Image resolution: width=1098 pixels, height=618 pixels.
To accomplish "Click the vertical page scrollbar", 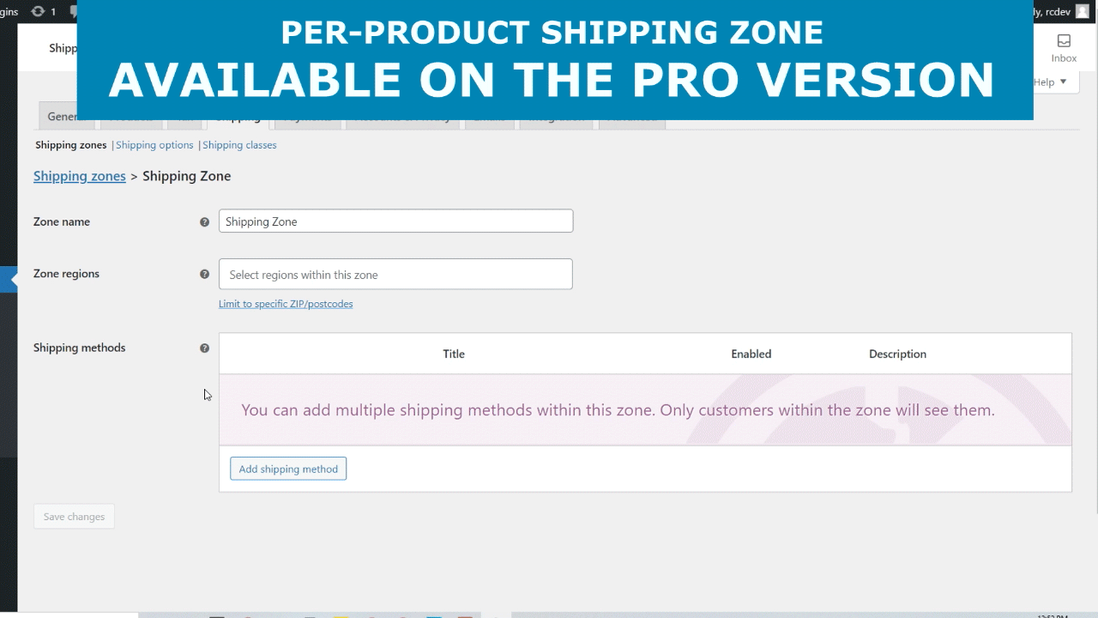I will pyautogui.click(x=1094, y=257).
